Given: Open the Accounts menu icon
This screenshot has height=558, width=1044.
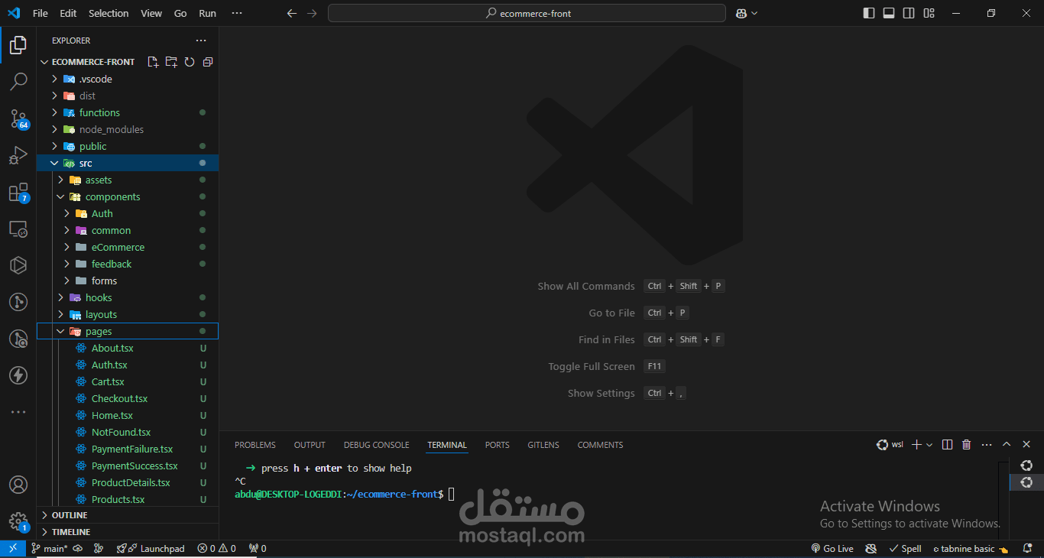Looking at the screenshot, I should 18,485.
